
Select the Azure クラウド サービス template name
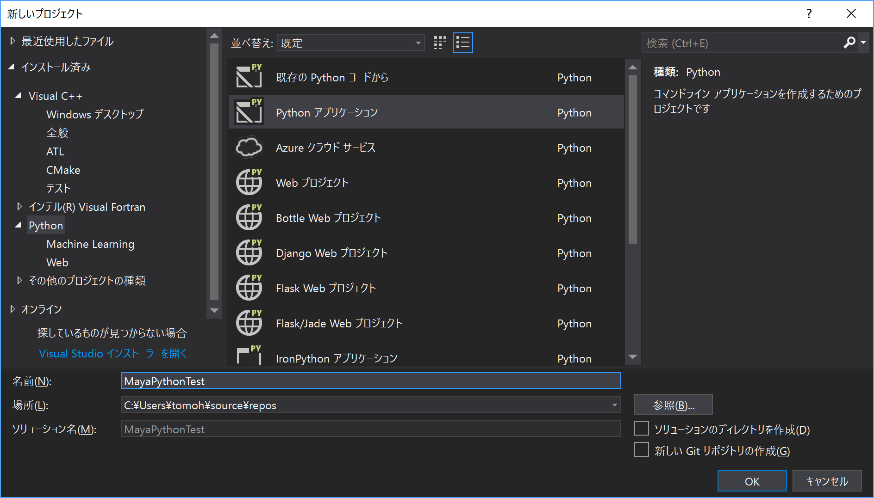click(x=325, y=148)
